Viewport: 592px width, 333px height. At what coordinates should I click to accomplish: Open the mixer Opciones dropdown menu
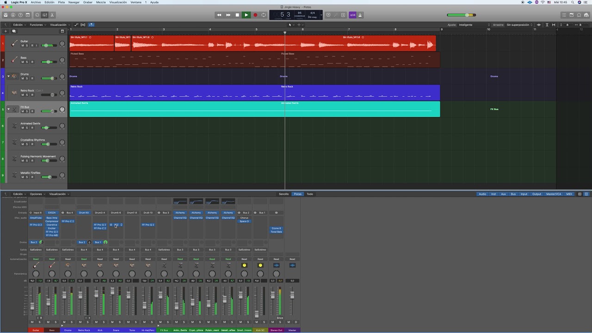37,194
